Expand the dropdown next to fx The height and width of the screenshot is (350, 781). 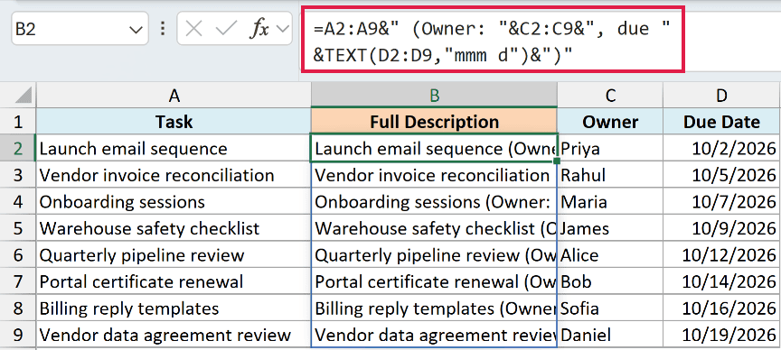[x=283, y=30]
